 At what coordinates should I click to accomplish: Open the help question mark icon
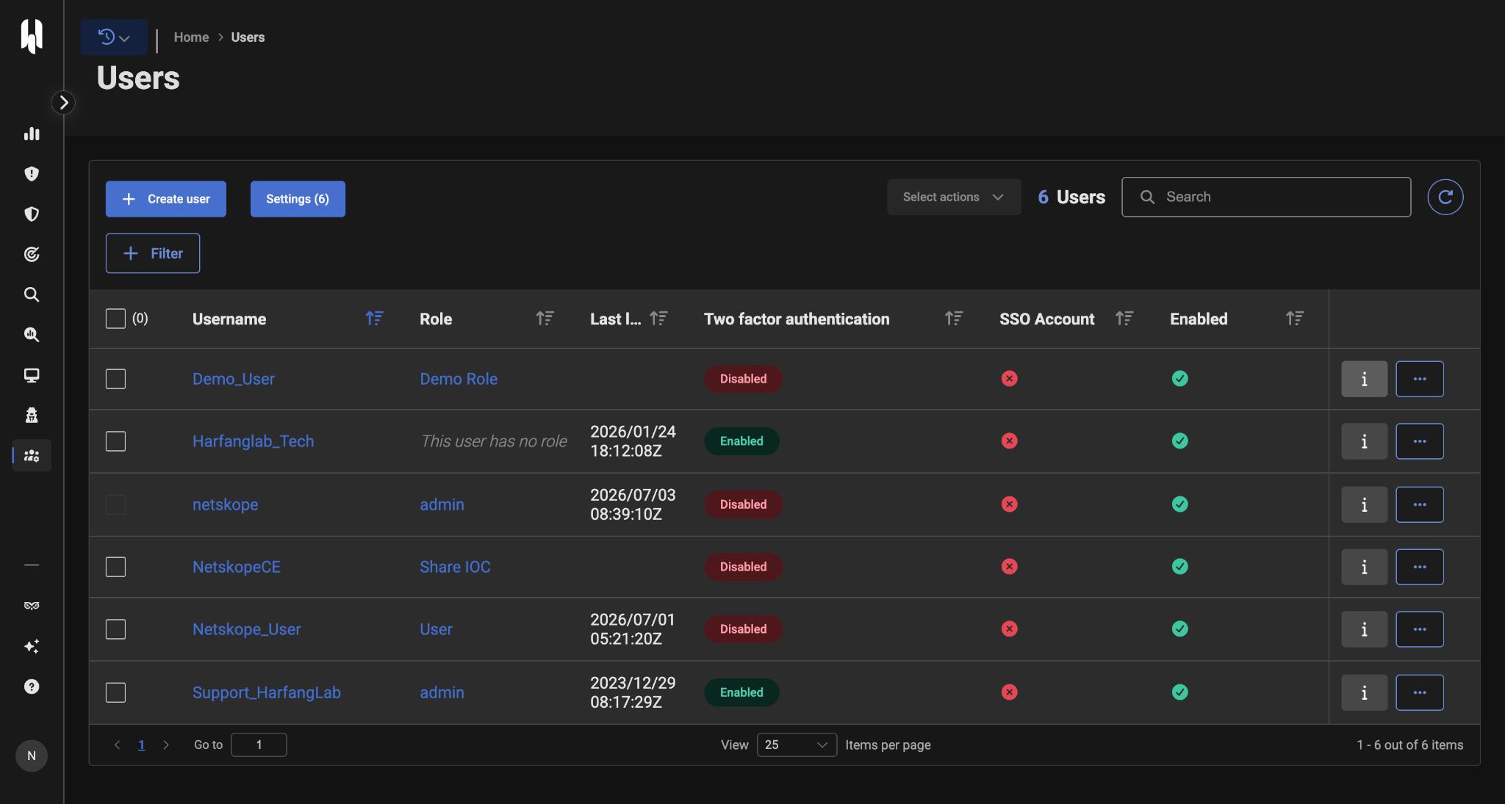[x=32, y=687]
